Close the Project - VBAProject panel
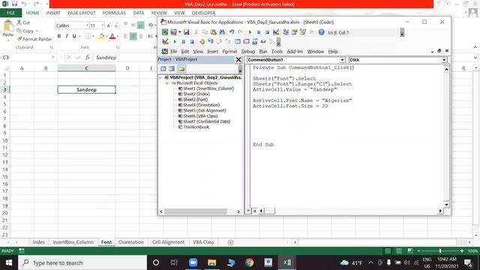480x270 pixels. tap(238, 60)
